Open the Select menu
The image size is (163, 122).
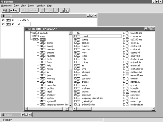[31, 5]
